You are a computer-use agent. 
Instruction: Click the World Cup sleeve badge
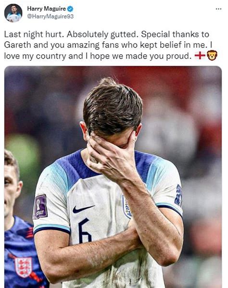[40, 207]
